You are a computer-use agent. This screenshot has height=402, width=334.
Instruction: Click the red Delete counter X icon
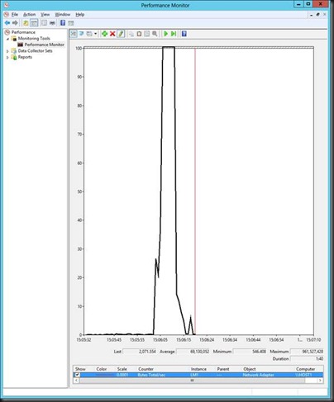point(112,34)
